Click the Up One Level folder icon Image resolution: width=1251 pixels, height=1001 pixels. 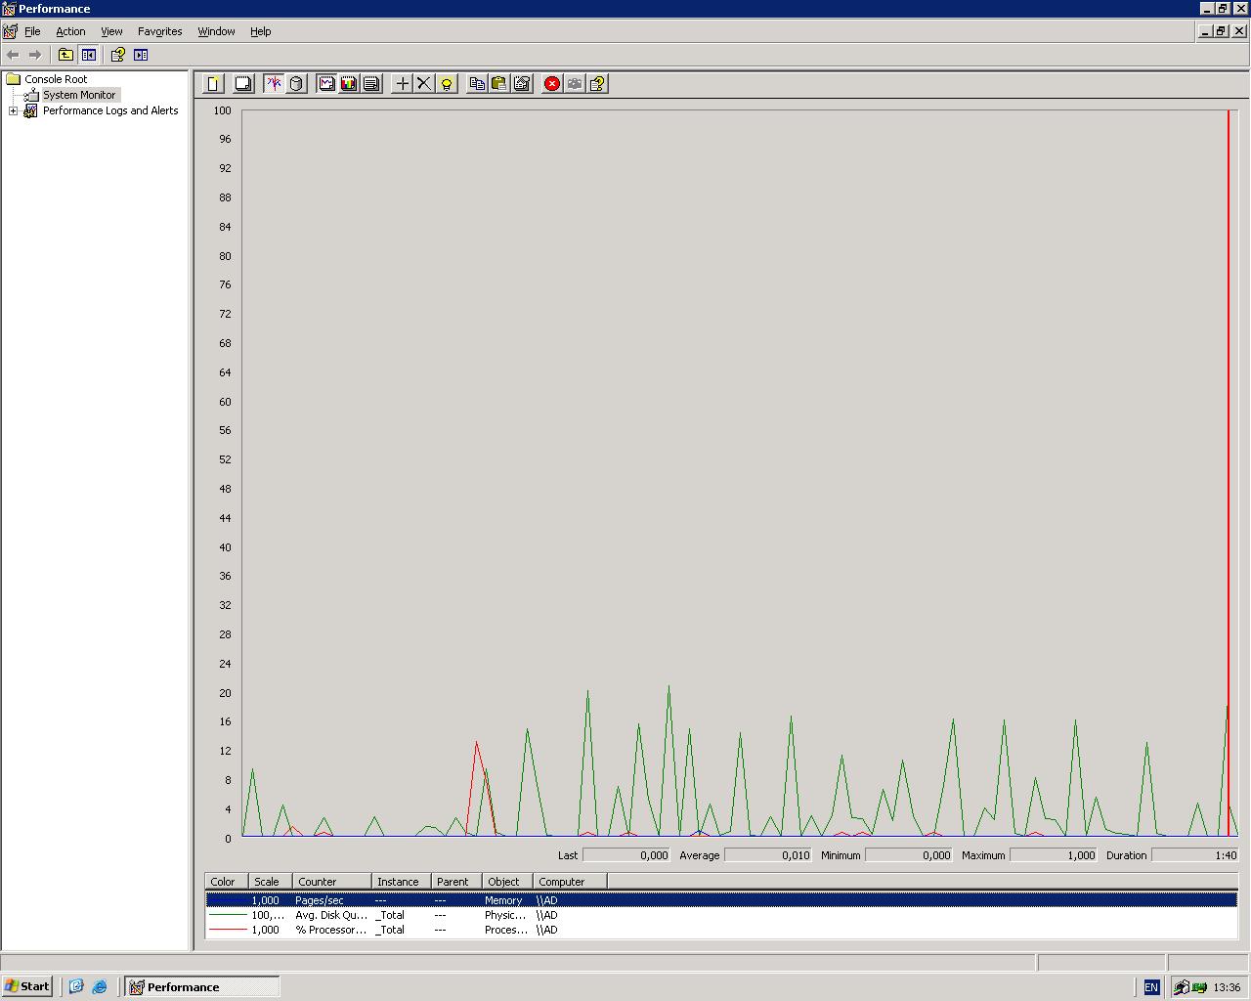click(x=65, y=55)
